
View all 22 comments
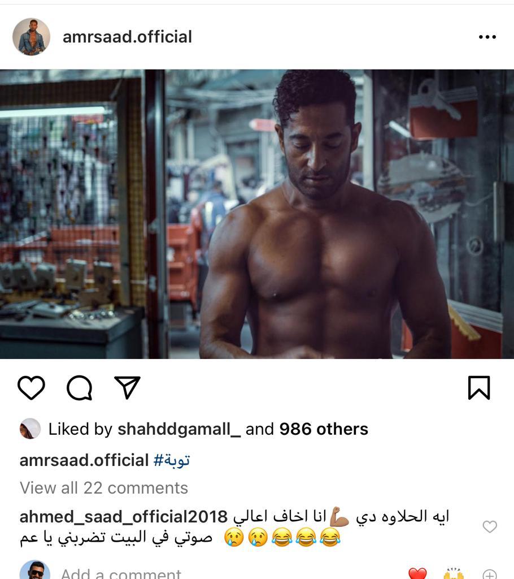(x=104, y=488)
